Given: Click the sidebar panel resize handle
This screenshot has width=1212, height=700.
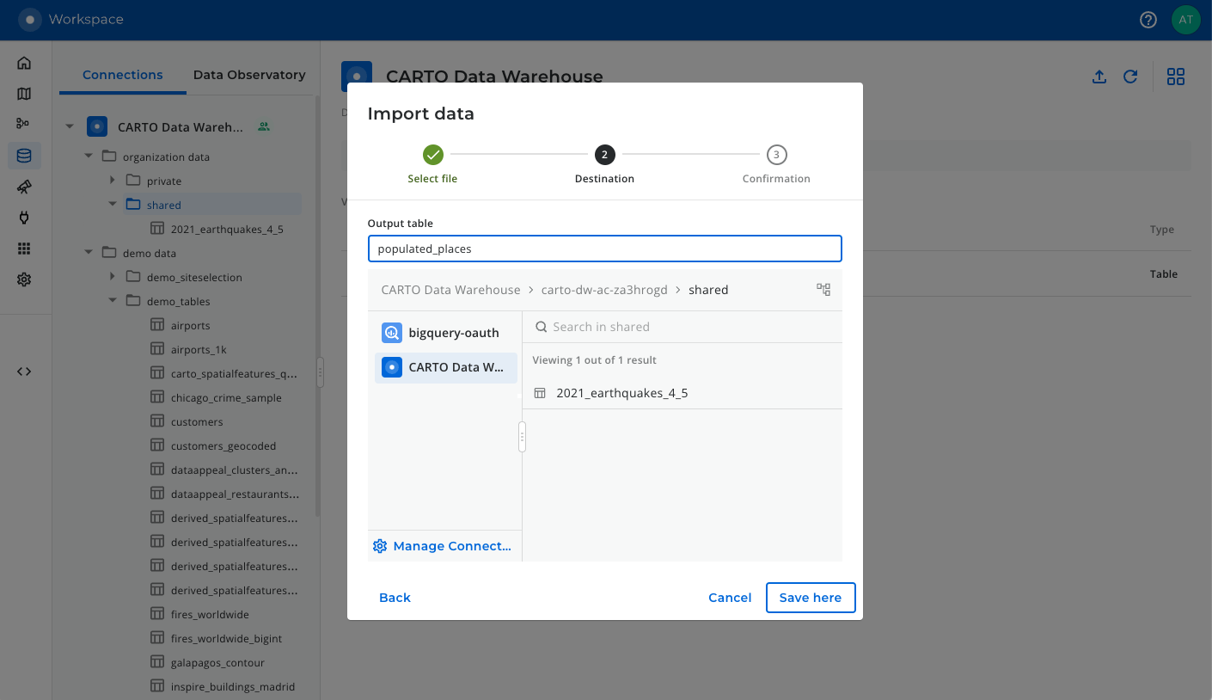Looking at the screenshot, I should coord(320,371).
